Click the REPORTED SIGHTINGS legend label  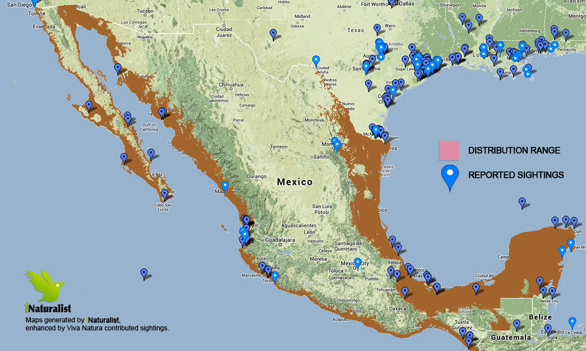516,174
